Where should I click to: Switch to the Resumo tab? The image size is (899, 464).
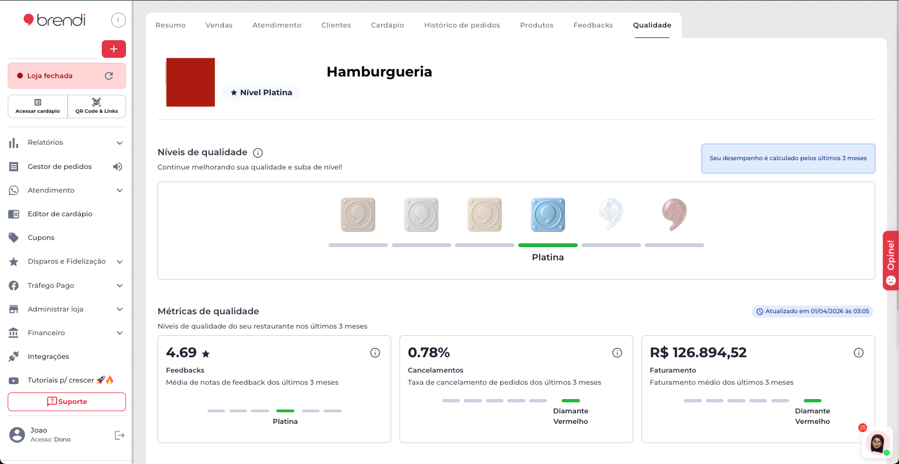coord(171,25)
